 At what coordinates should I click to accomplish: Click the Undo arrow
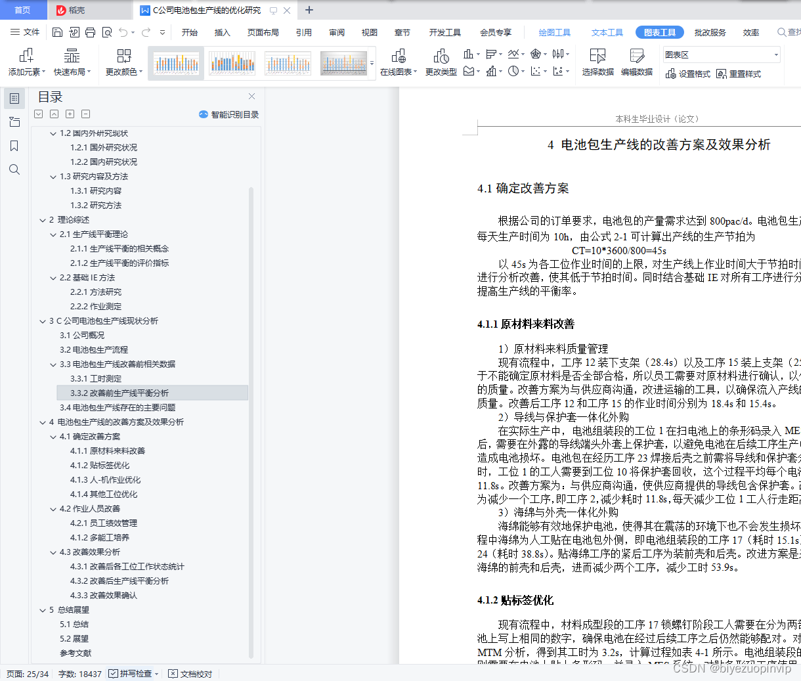coord(123,32)
